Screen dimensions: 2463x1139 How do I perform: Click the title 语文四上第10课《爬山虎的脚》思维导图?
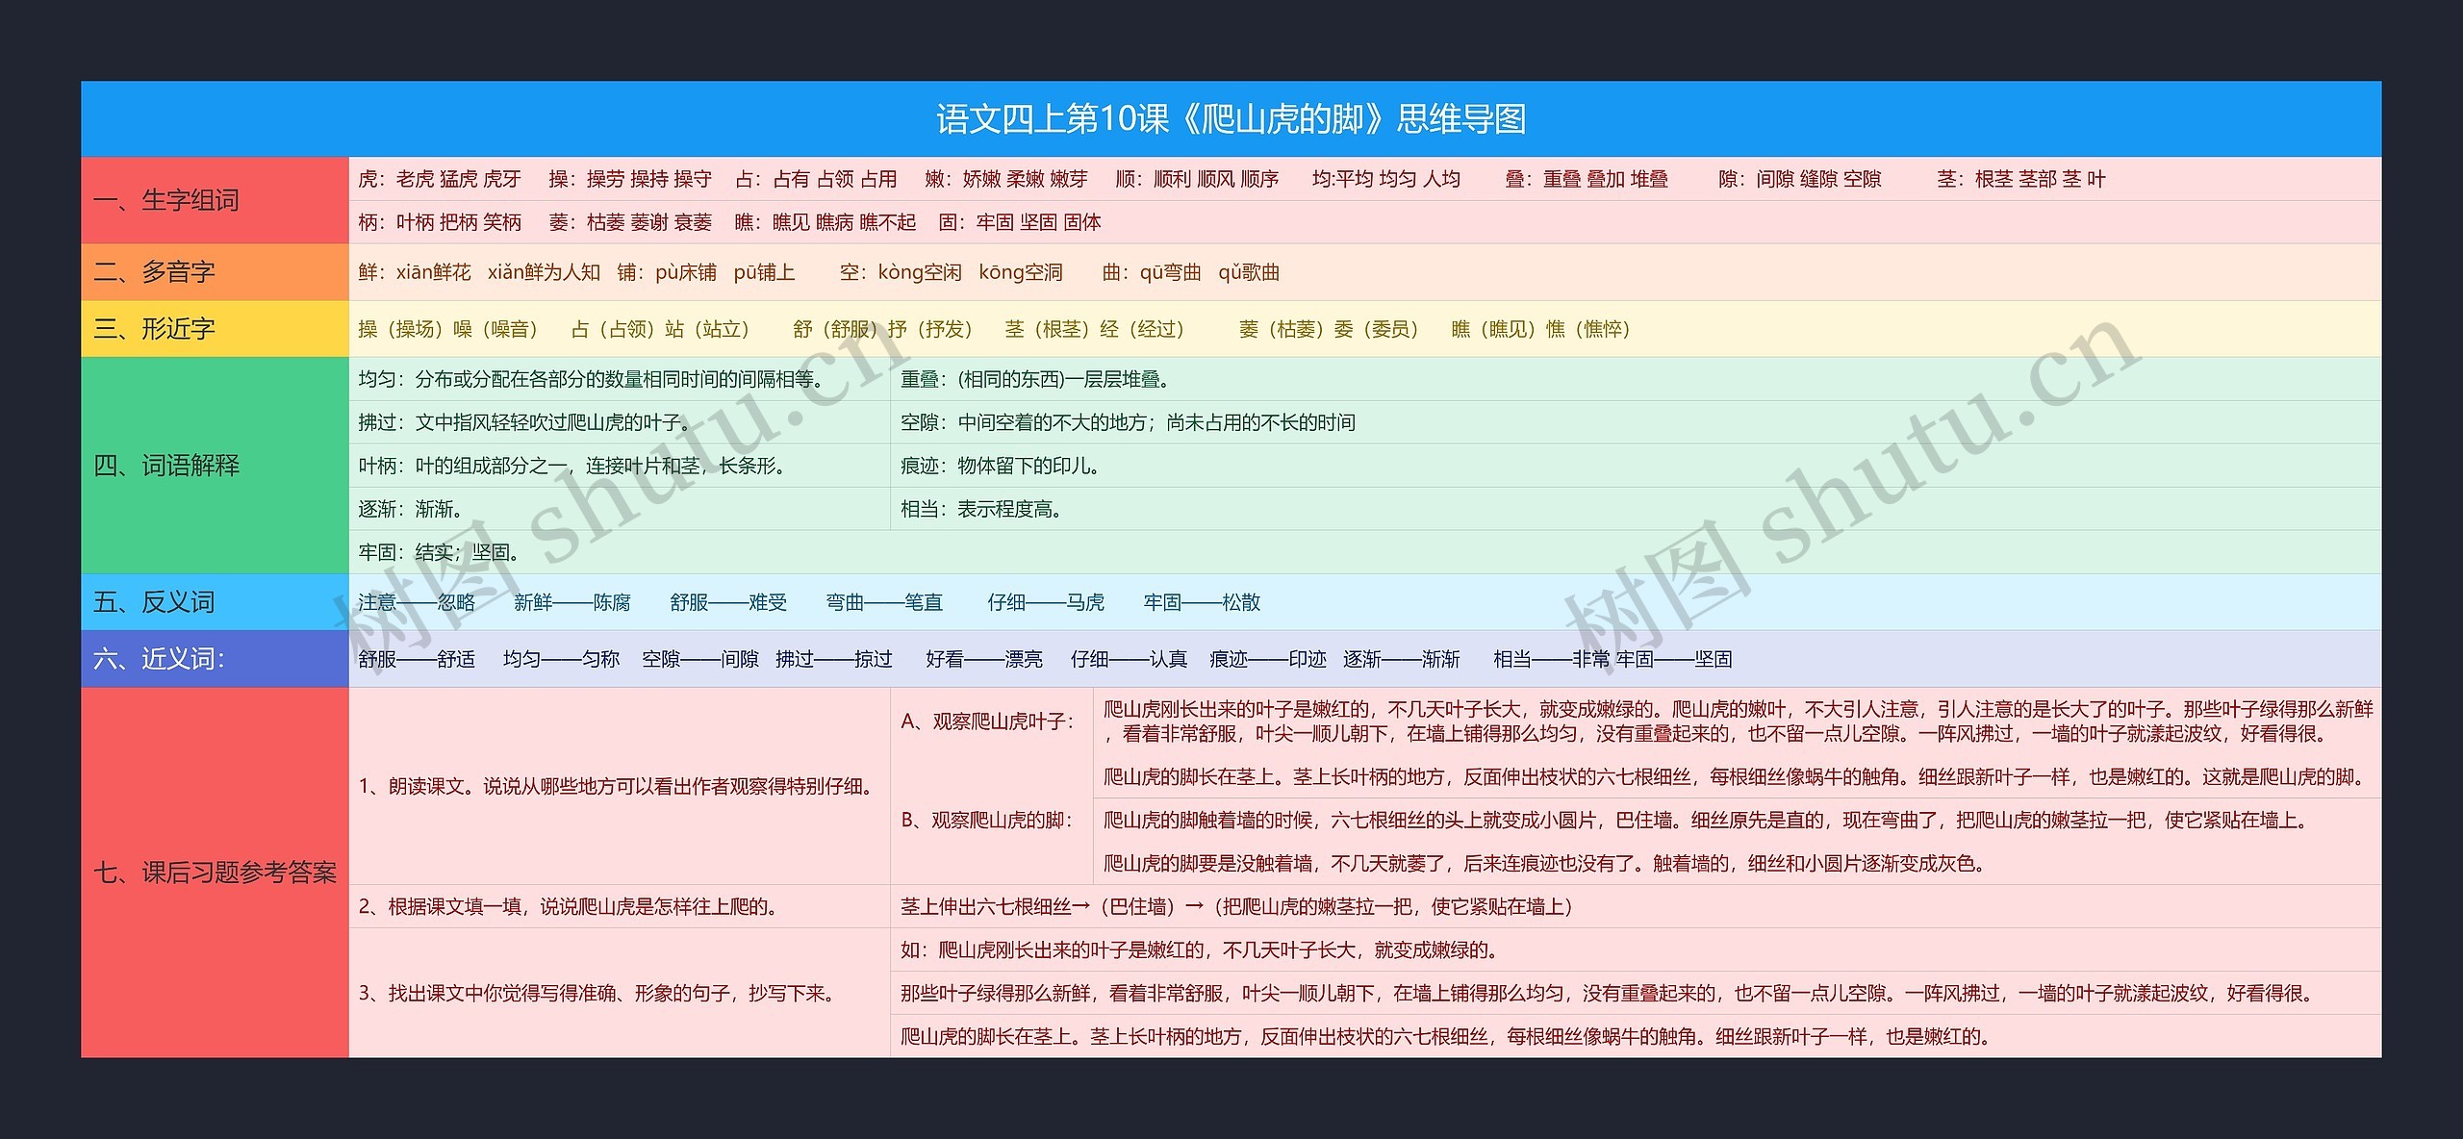coord(1231,118)
